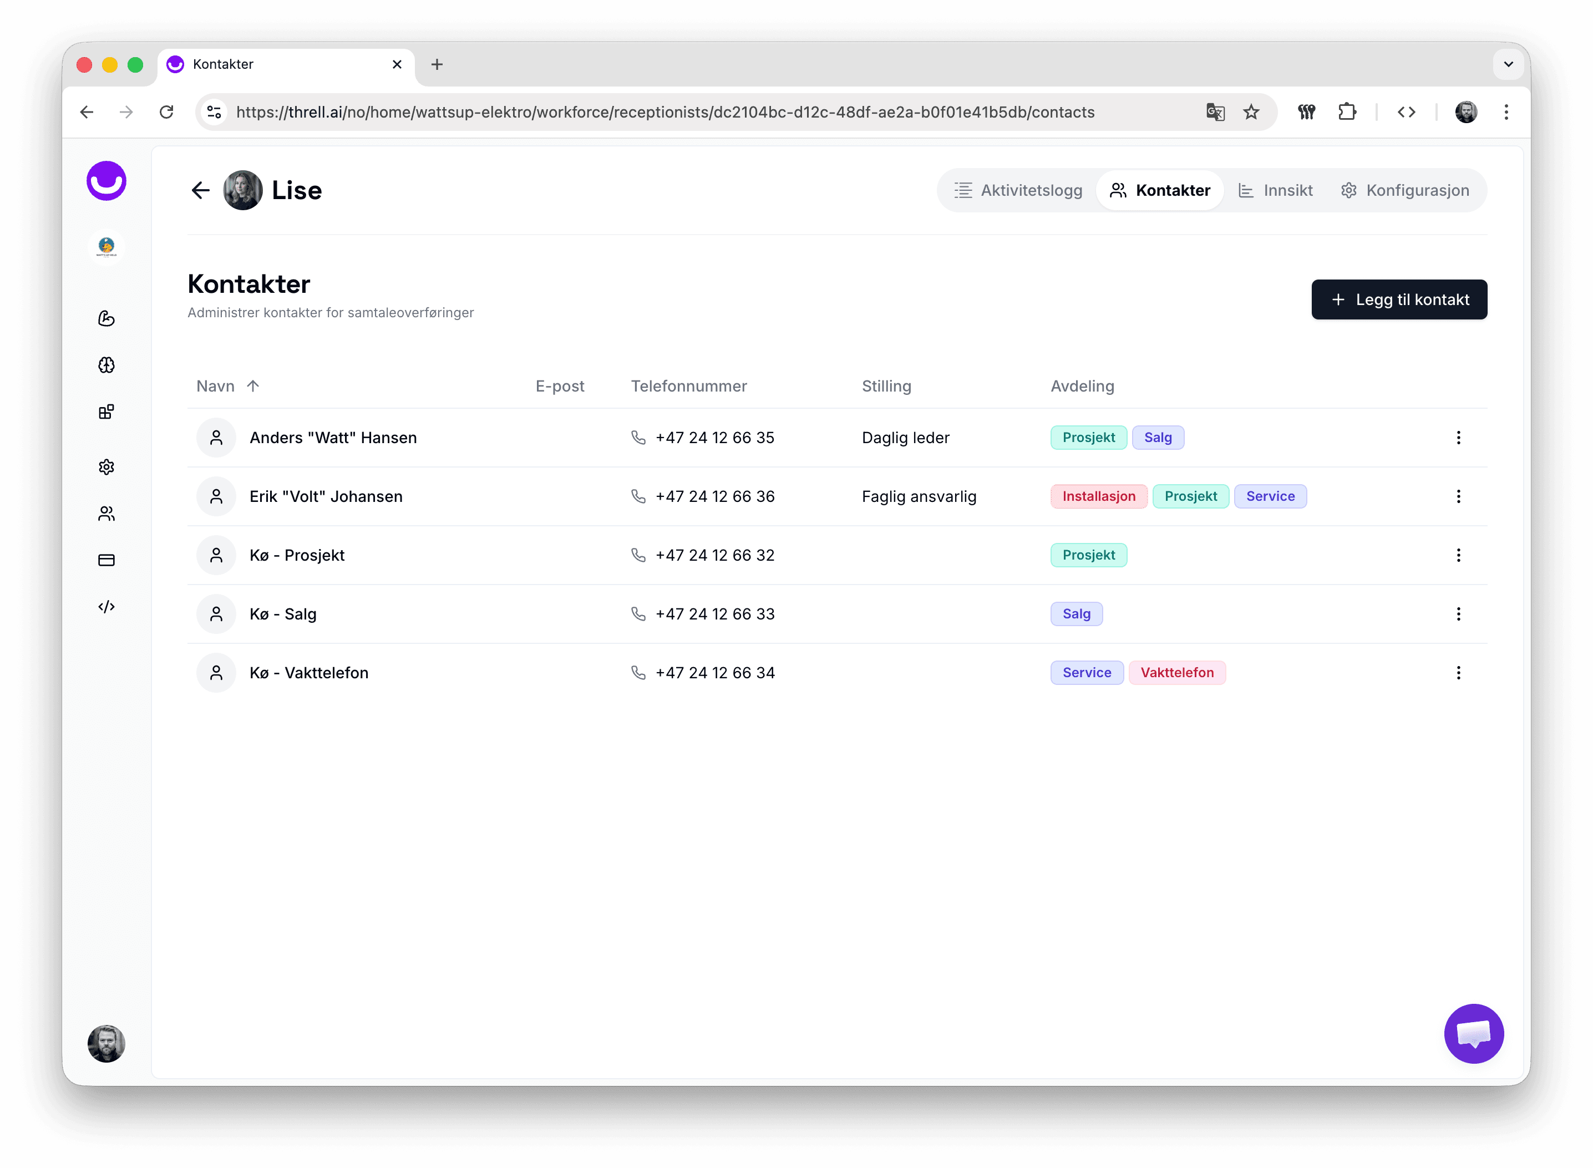Open the integrations blocks icon in sidebar

click(106, 412)
